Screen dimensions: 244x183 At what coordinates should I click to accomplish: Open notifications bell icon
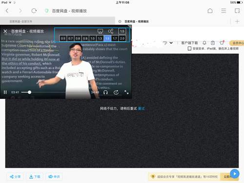pyautogui.click(x=204, y=43)
